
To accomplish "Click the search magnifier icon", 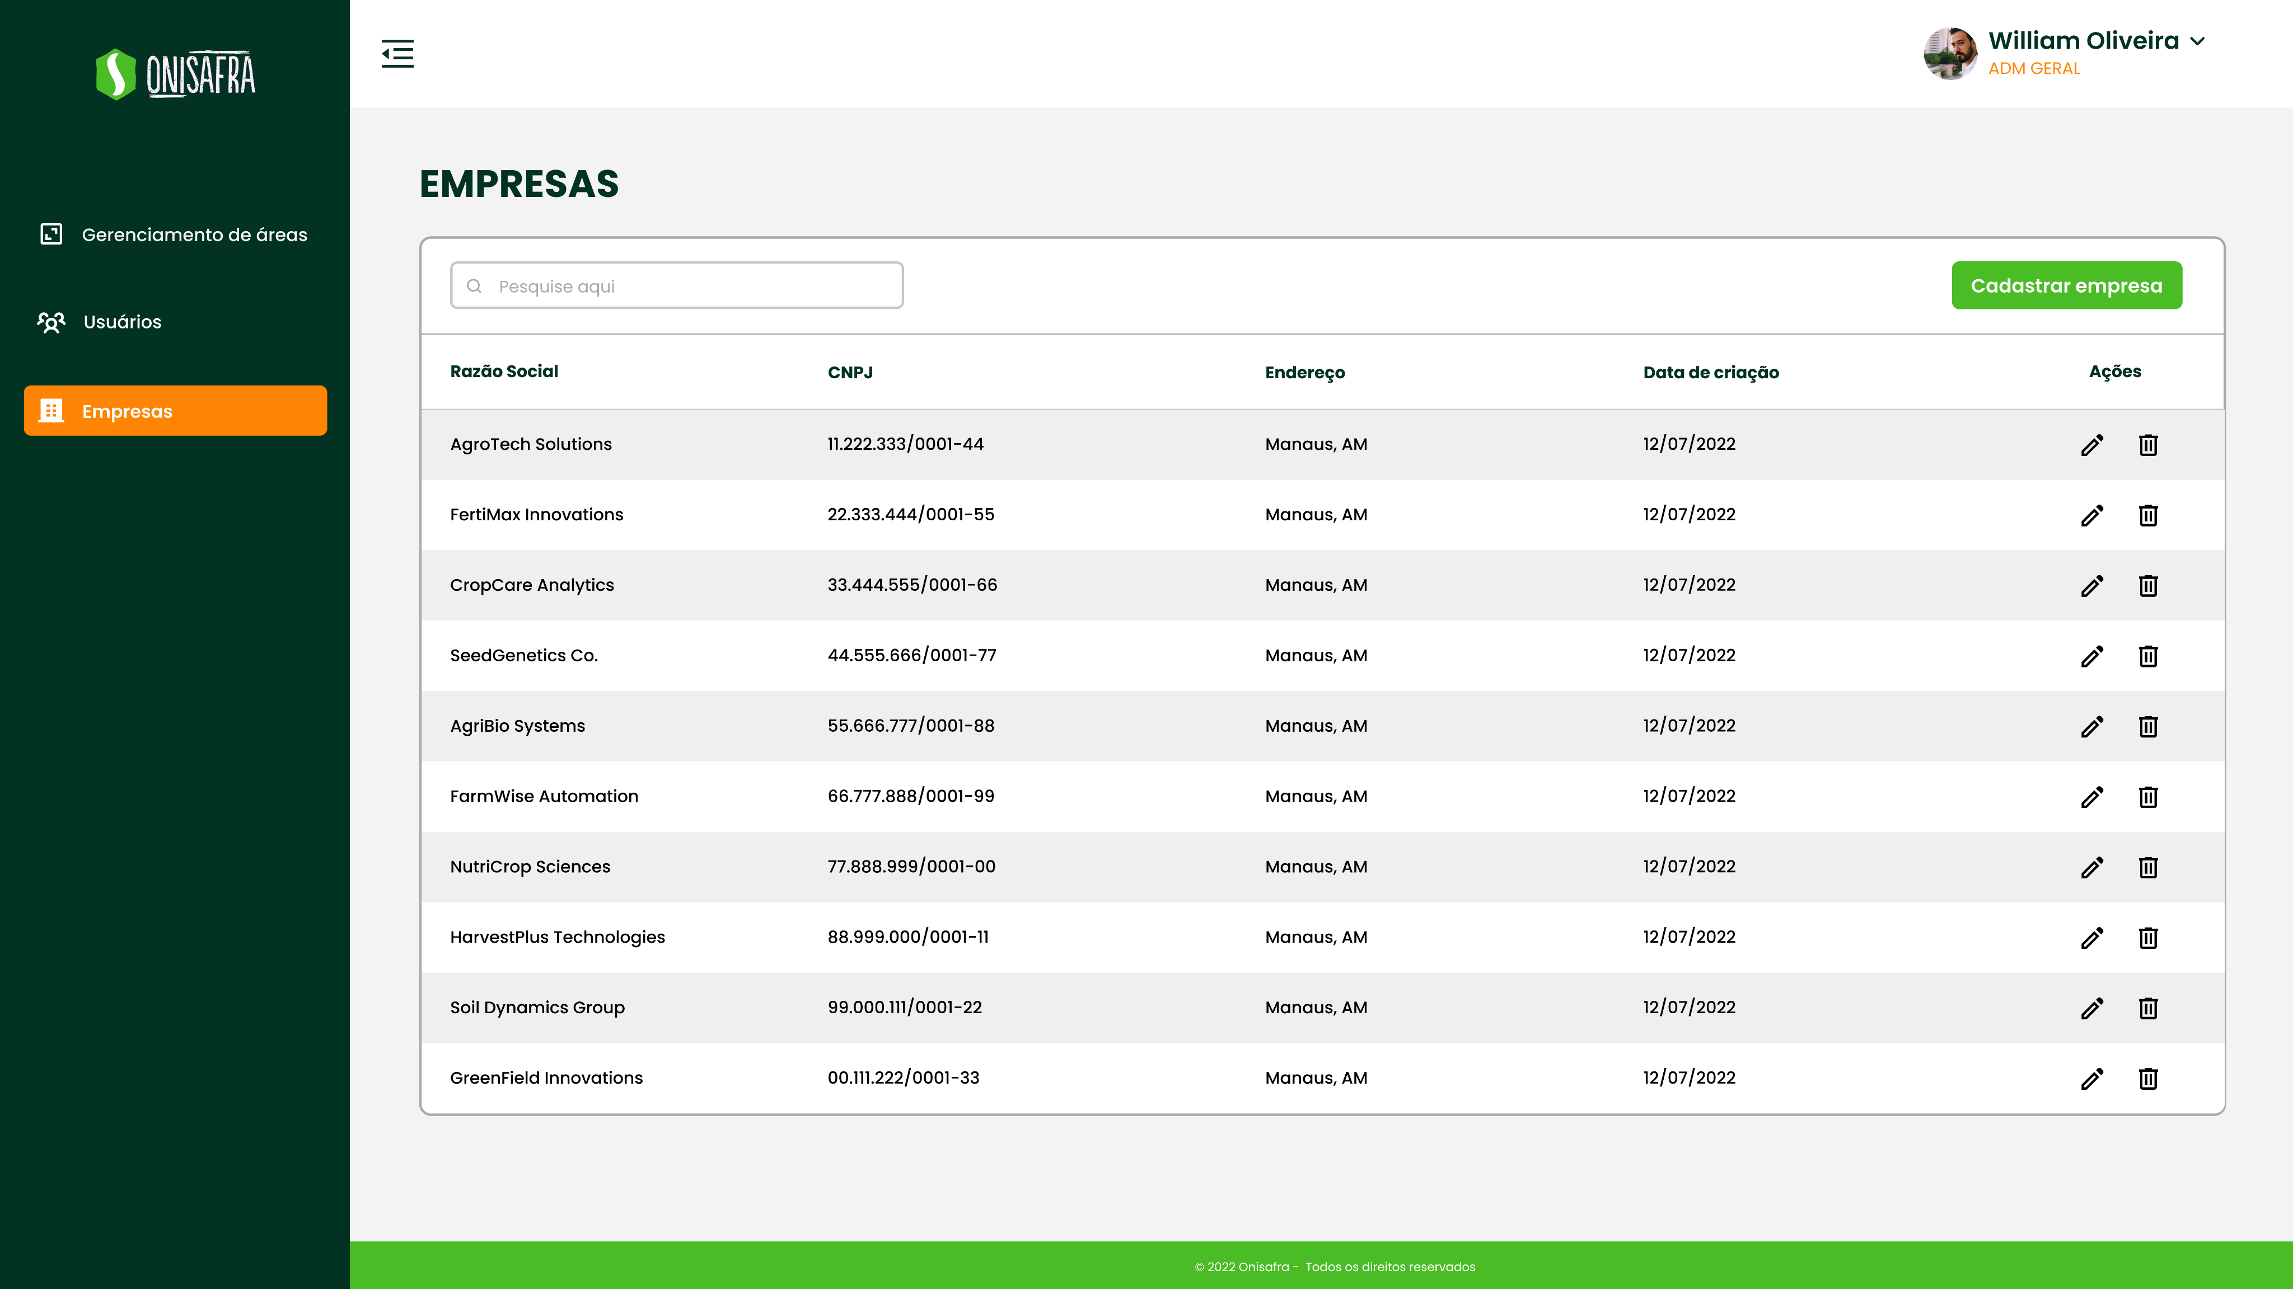I will pyautogui.click(x=475, y=285).
